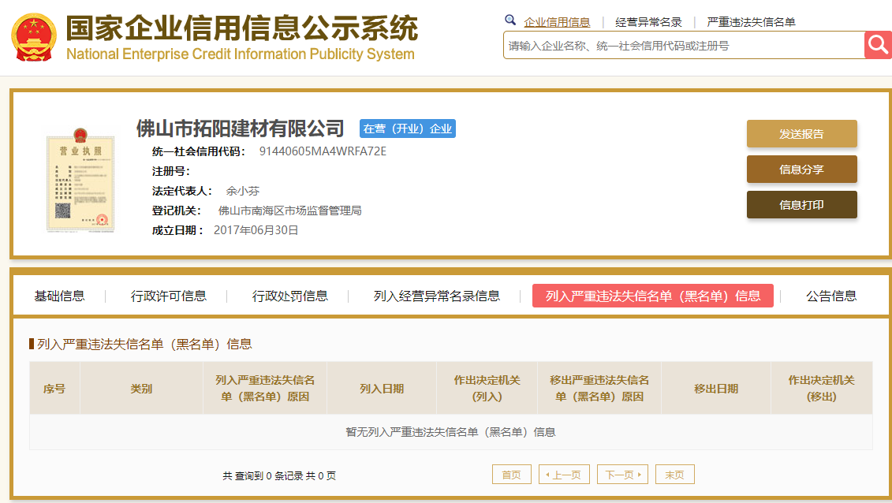Go to next page with 下一页
Image resolution: width=892 pixels, height=503 pixels.
(x=622, y=475)
